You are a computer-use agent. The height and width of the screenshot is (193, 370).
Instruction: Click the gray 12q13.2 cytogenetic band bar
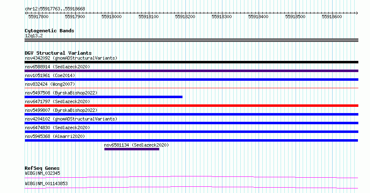[191, 40]
